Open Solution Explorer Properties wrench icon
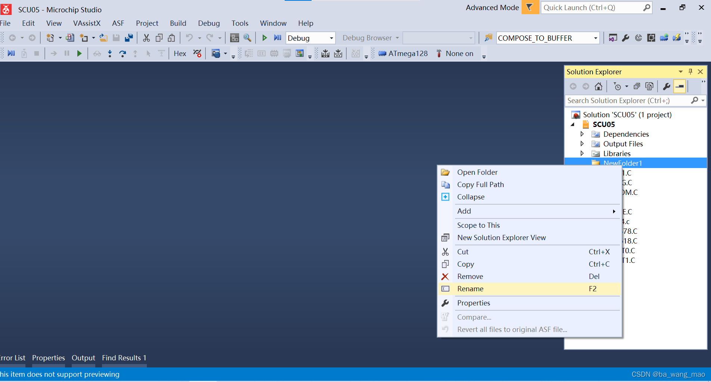Image resolution: width=711 pixels, height=382 pixels. click(667, 87)
